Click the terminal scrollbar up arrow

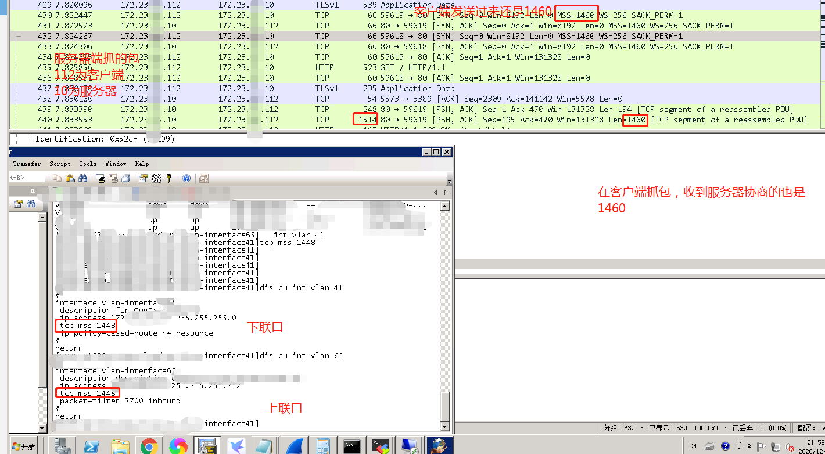click(445, 206)
